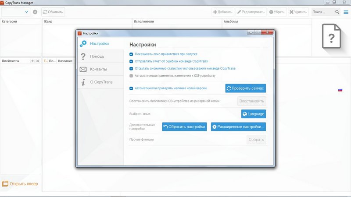
Task: Click the Плейлисты panel header
Action: 11,61
